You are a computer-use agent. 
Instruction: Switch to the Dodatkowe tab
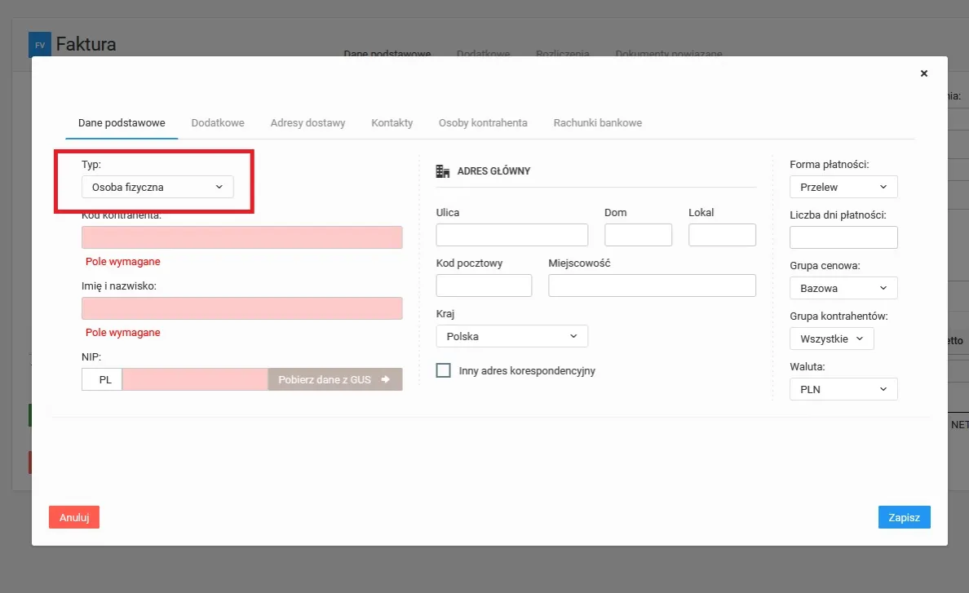click(x=218, y=123)
